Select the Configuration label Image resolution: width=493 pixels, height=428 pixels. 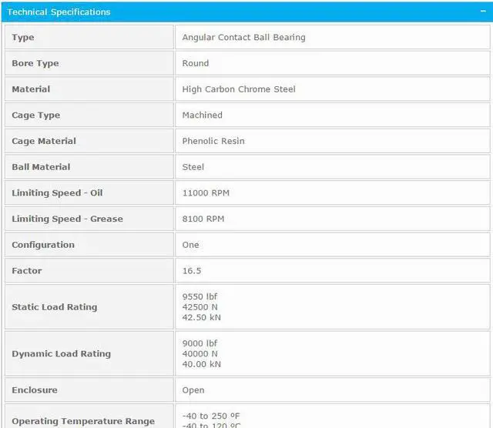(x=43, y=245)
